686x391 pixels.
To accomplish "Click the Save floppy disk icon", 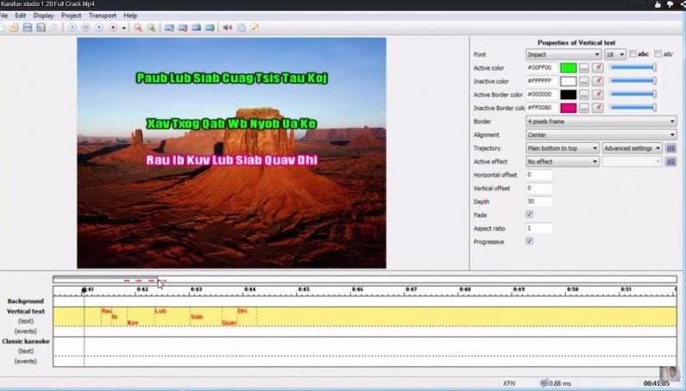I will 28,28.
